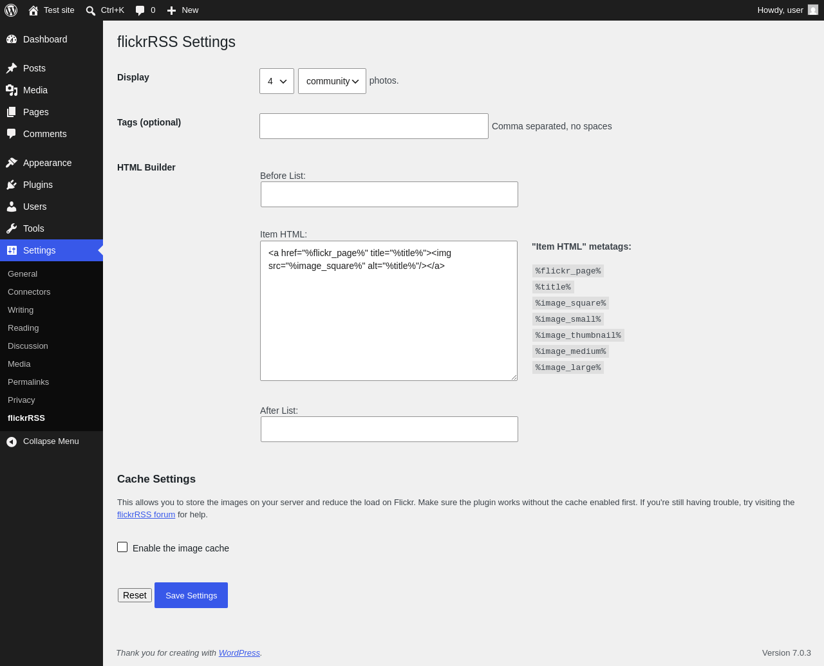Image resolution: width=824 pixels, height=666 pixels.
Task: Click inside the Item HTML textarea
Action: pos(389,311)
